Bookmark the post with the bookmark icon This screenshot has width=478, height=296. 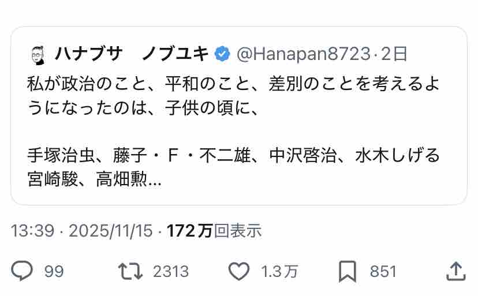(x=347, y=271)
